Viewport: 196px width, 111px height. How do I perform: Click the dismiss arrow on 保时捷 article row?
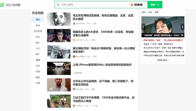click(x=134, y=57)
